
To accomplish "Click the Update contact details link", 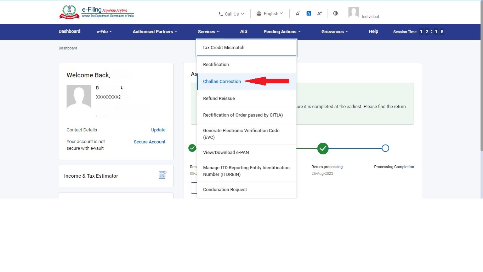I will [158, 130].
